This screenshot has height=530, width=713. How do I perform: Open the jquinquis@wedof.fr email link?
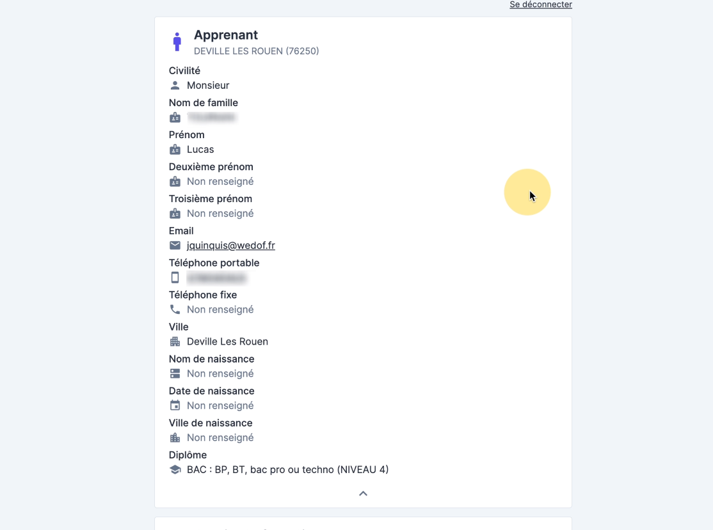tap(231, 246)
